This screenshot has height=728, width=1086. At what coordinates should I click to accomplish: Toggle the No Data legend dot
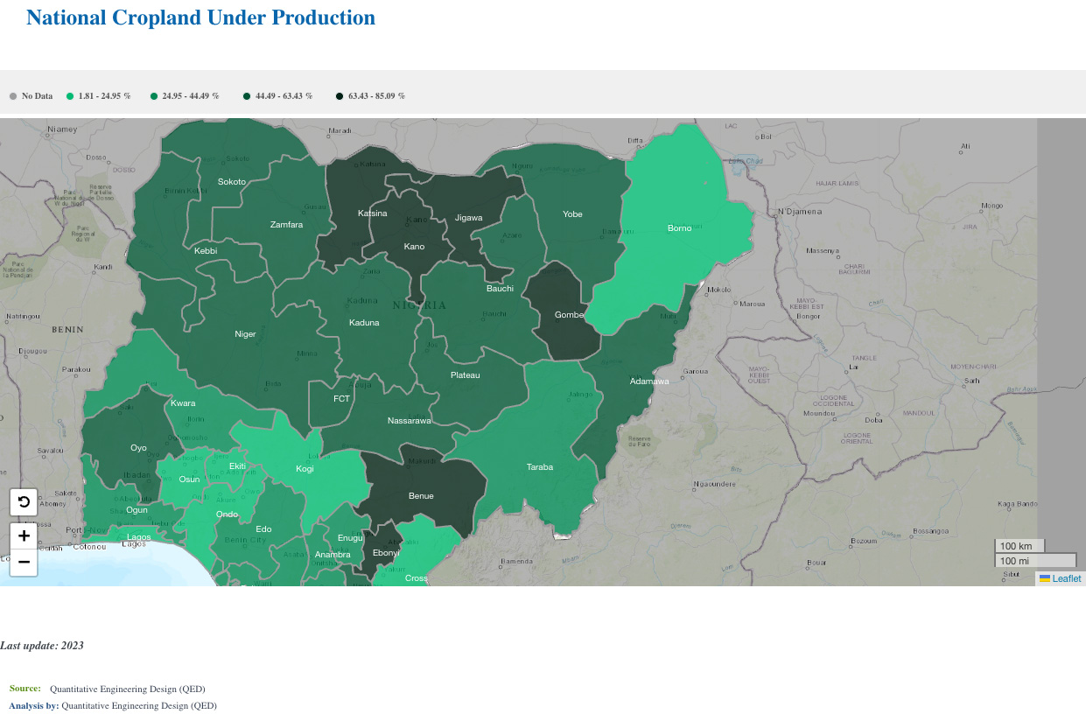pos(13,96)
